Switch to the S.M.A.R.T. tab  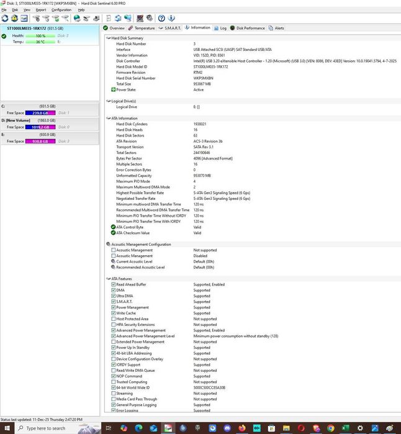tap(170, 28)
